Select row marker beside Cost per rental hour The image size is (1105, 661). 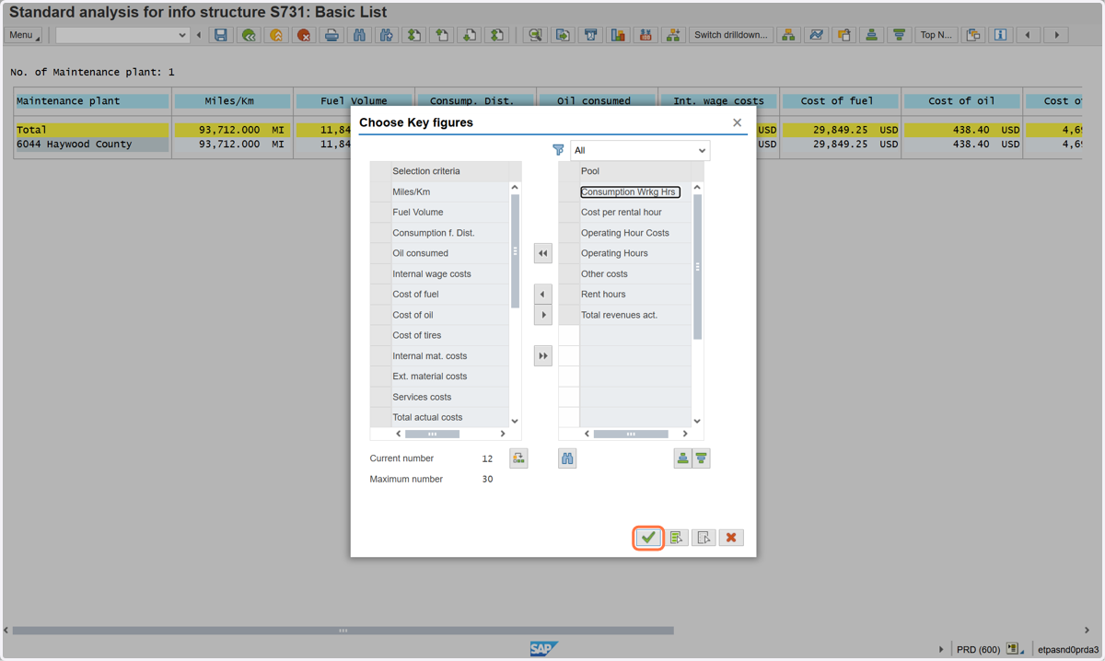point(569,213)
